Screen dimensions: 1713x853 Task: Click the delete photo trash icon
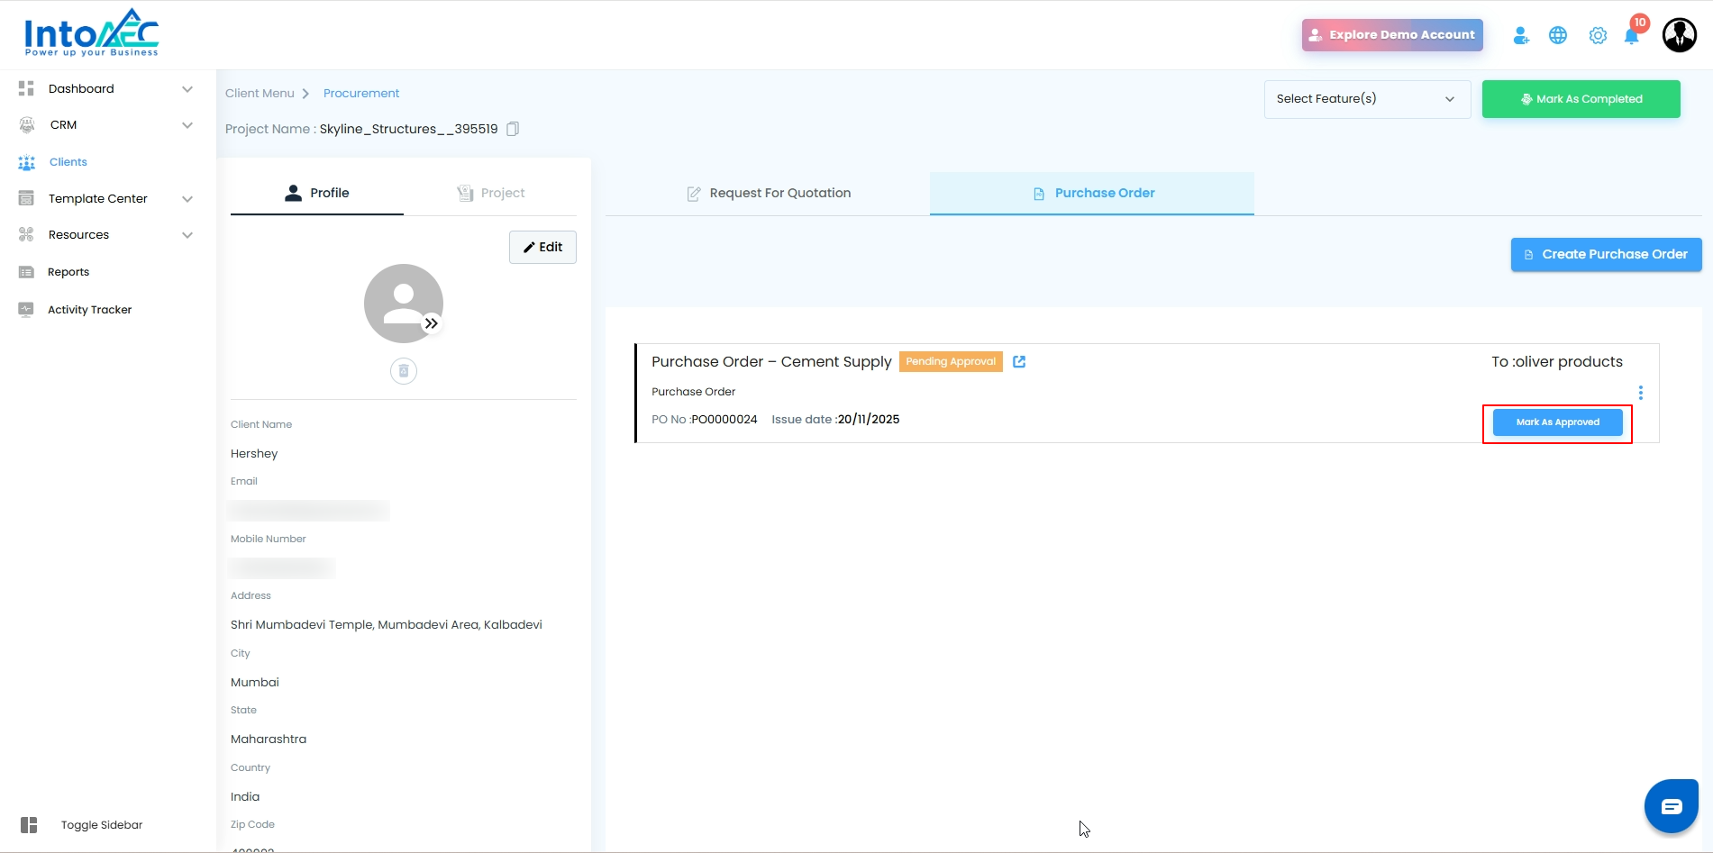click(x=404, y=371)
